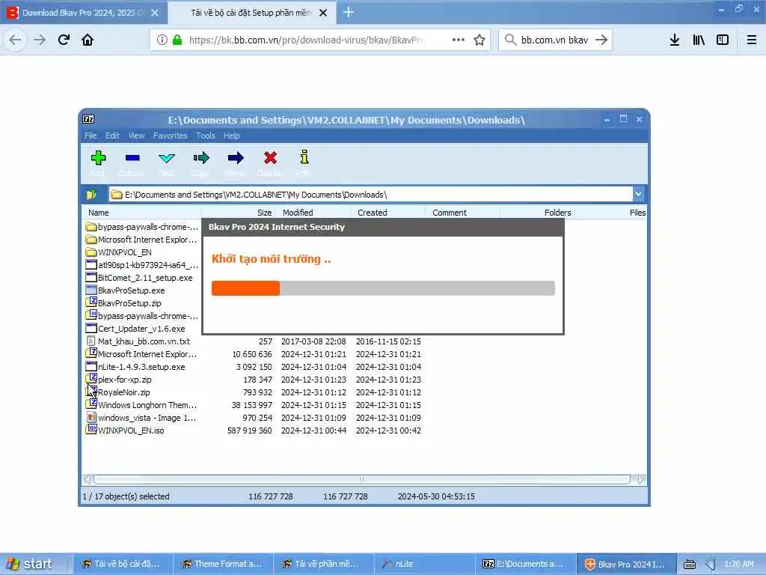Screen dimensions: 766x575
Task: Click the green Add button in 7-Zip toolbar
Action: point(98,158)
